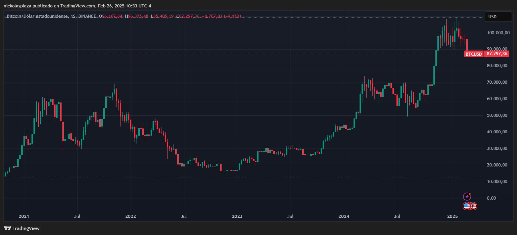The image size is (517, 235).
Task: Click the 100.000,00 price axis label
Action: click(x=498, y=33)
